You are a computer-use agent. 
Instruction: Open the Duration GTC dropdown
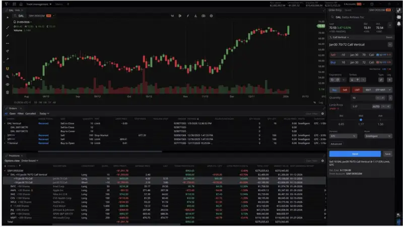[x=343, y=136]
